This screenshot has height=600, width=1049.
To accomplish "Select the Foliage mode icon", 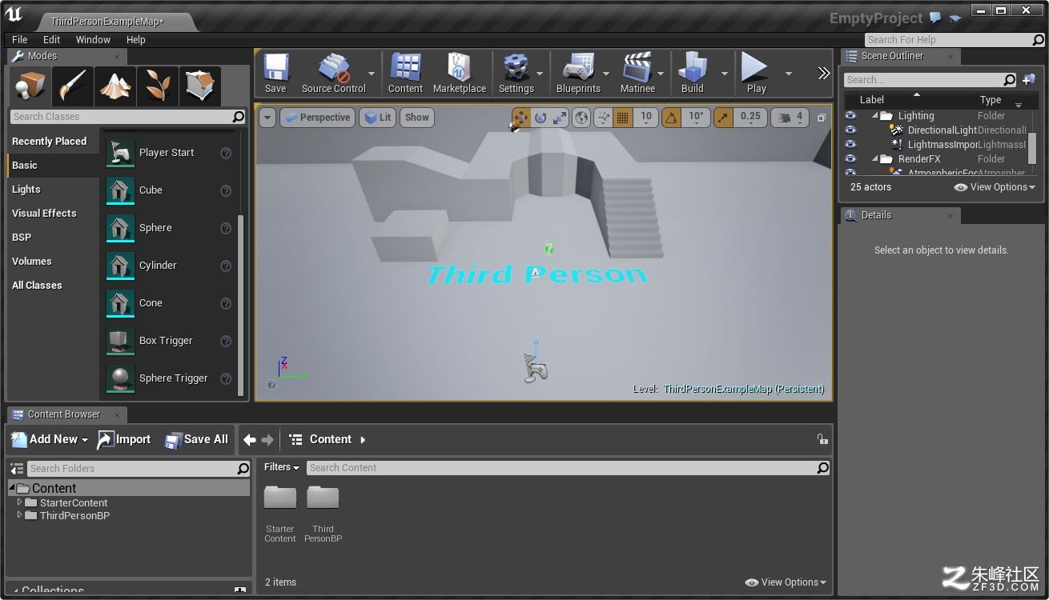I will [158, 86].
